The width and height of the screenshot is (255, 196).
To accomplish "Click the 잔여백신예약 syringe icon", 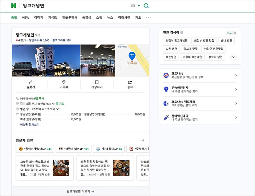I will click(x=166, y=118).
